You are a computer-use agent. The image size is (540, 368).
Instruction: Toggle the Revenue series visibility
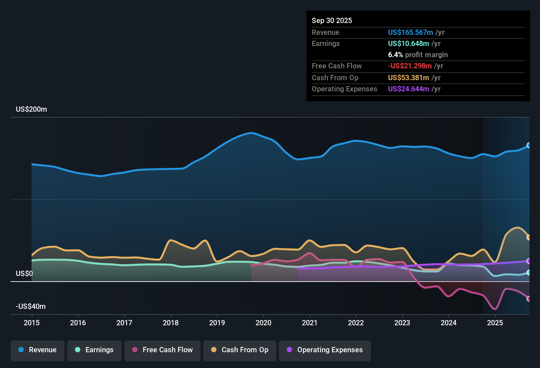pyautogui.click(x=37, y=350)
